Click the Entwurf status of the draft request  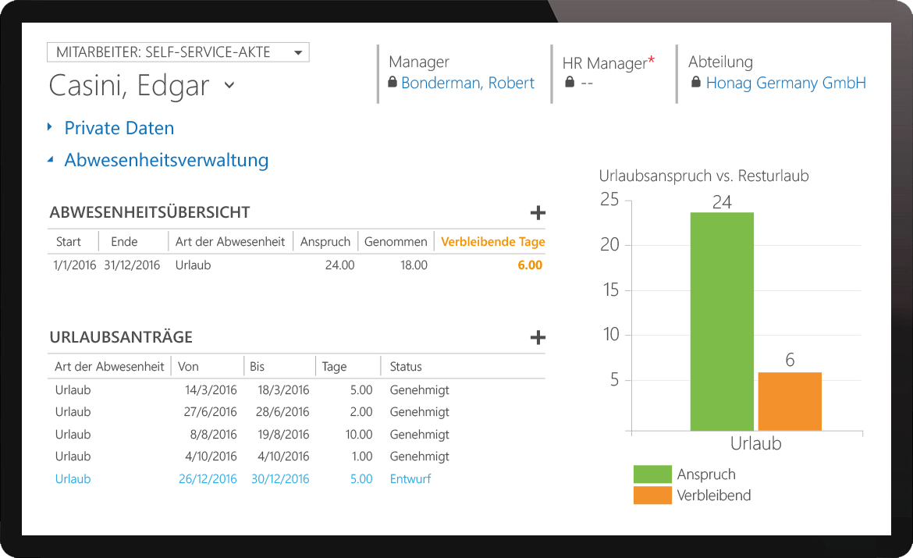(x=410, y=479)
